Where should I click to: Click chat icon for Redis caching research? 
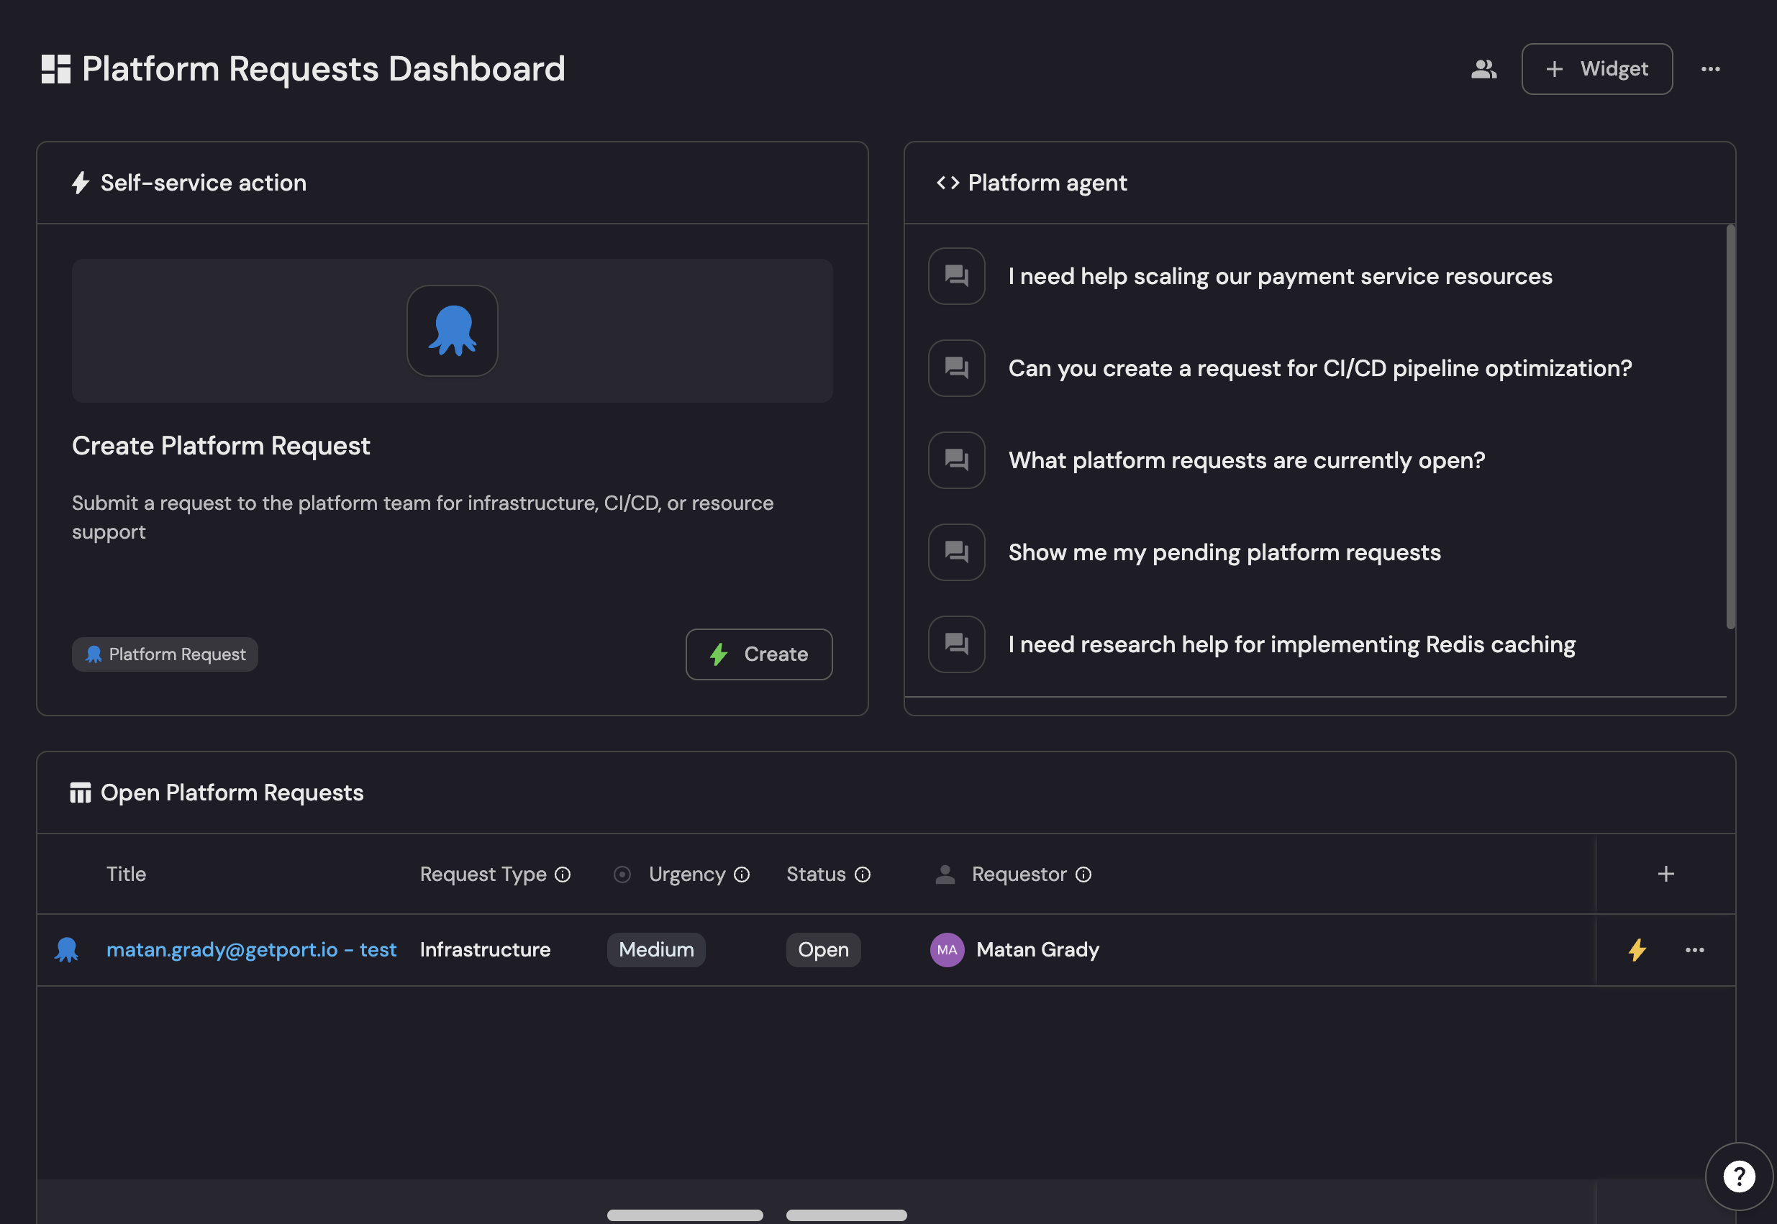coord(956,644)
